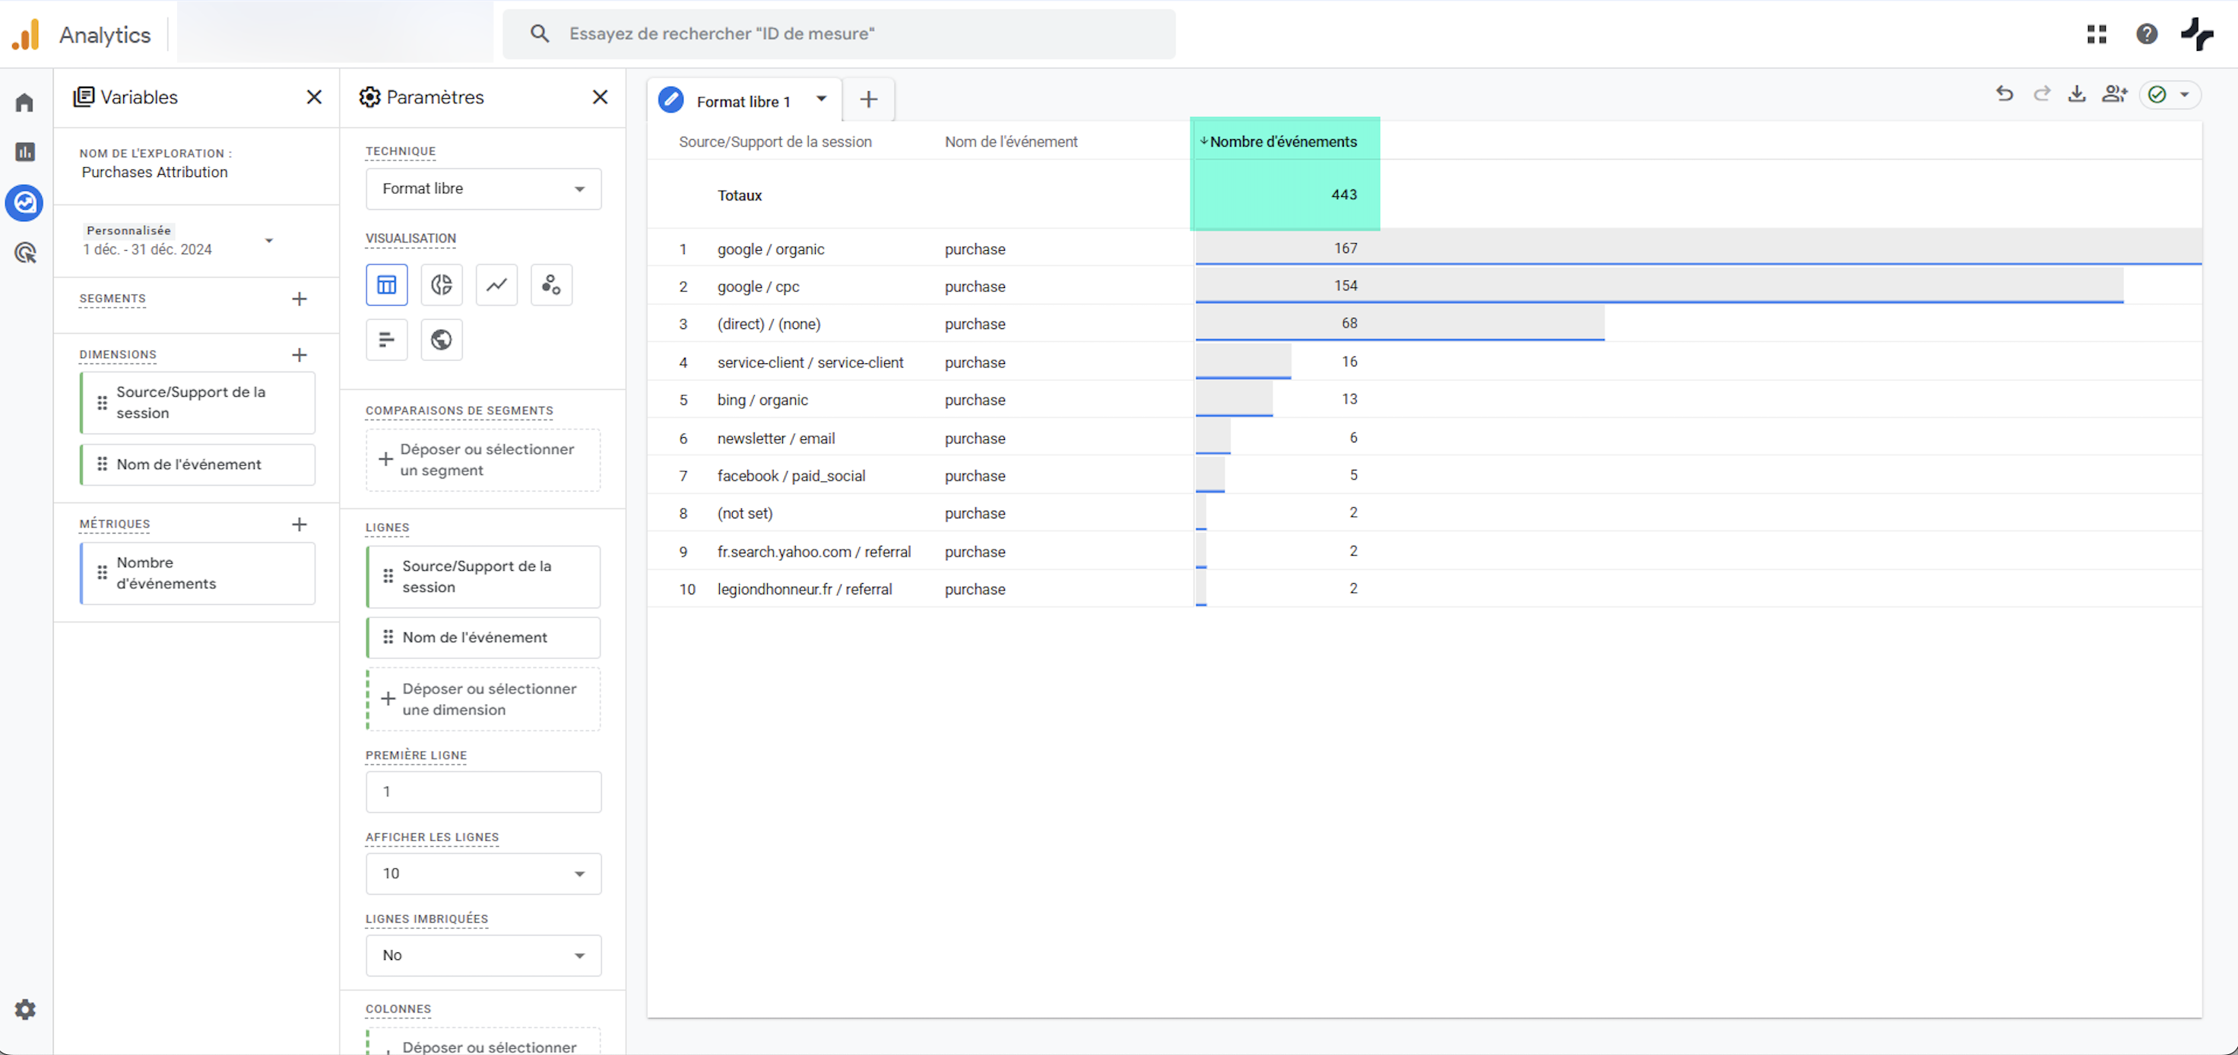Screen dimensions: 2238x1055
Task: Open the Technique Format libre dropdown
Action: 483,189
